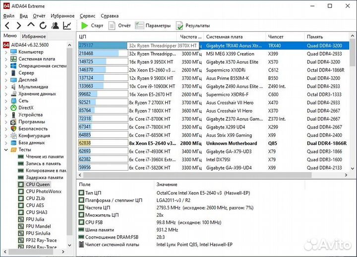Open the Результаты results button
This screenshot has height=257, width=357.
point(193,25)
